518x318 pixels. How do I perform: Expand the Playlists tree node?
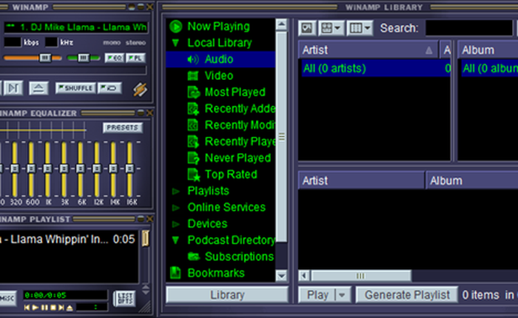click(176, 191)
